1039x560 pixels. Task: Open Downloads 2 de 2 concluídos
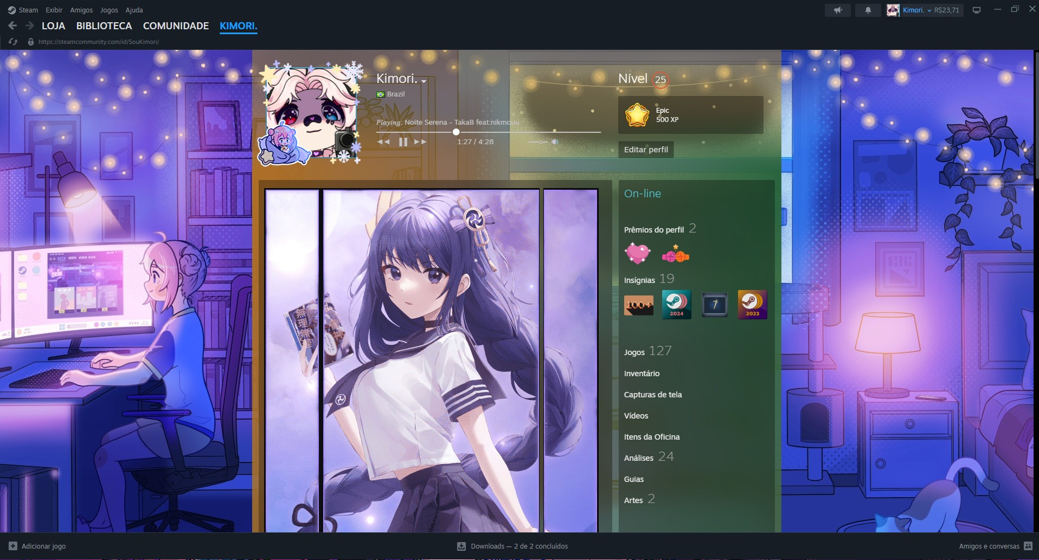point(519,546)
